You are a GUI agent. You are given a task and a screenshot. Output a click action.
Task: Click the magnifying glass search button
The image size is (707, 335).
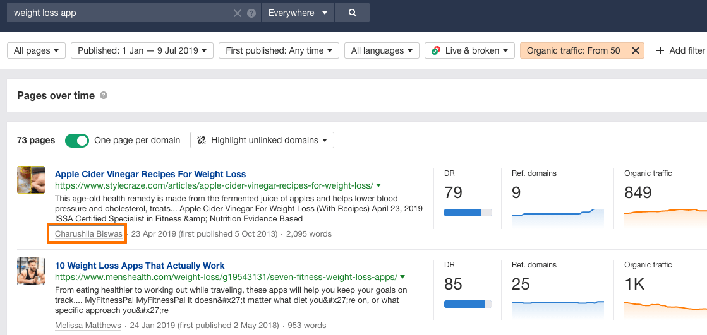coord(353,13)
